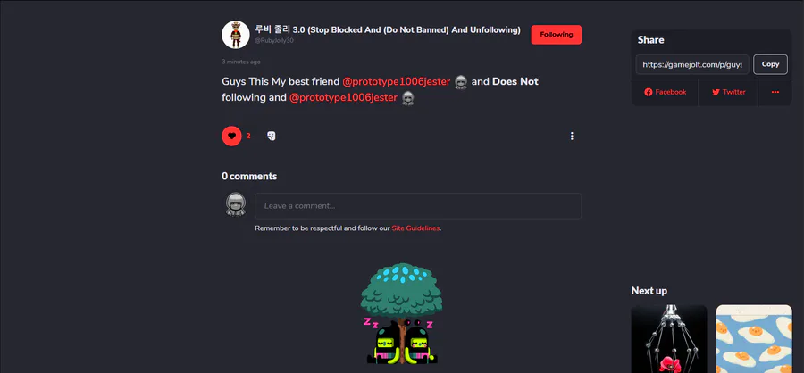Open RubyJolly30's profile avatar
Viewport: 804px width, 373px height.
235,35
